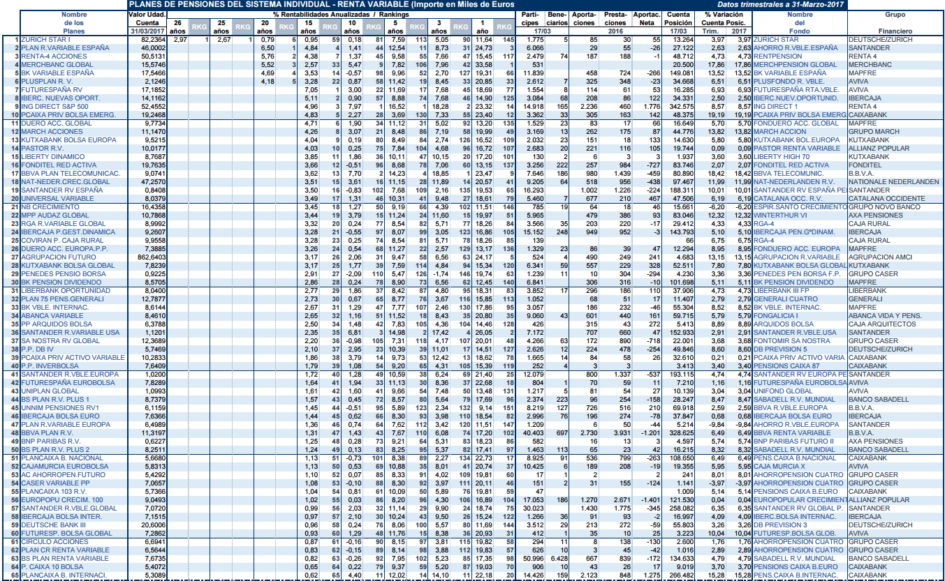Image resolution: width=945 pixels, height=581 pixels.
Task: Click the 'Grupo Financiero' column header
Action: pyautogui.click(x=895, y=22)
